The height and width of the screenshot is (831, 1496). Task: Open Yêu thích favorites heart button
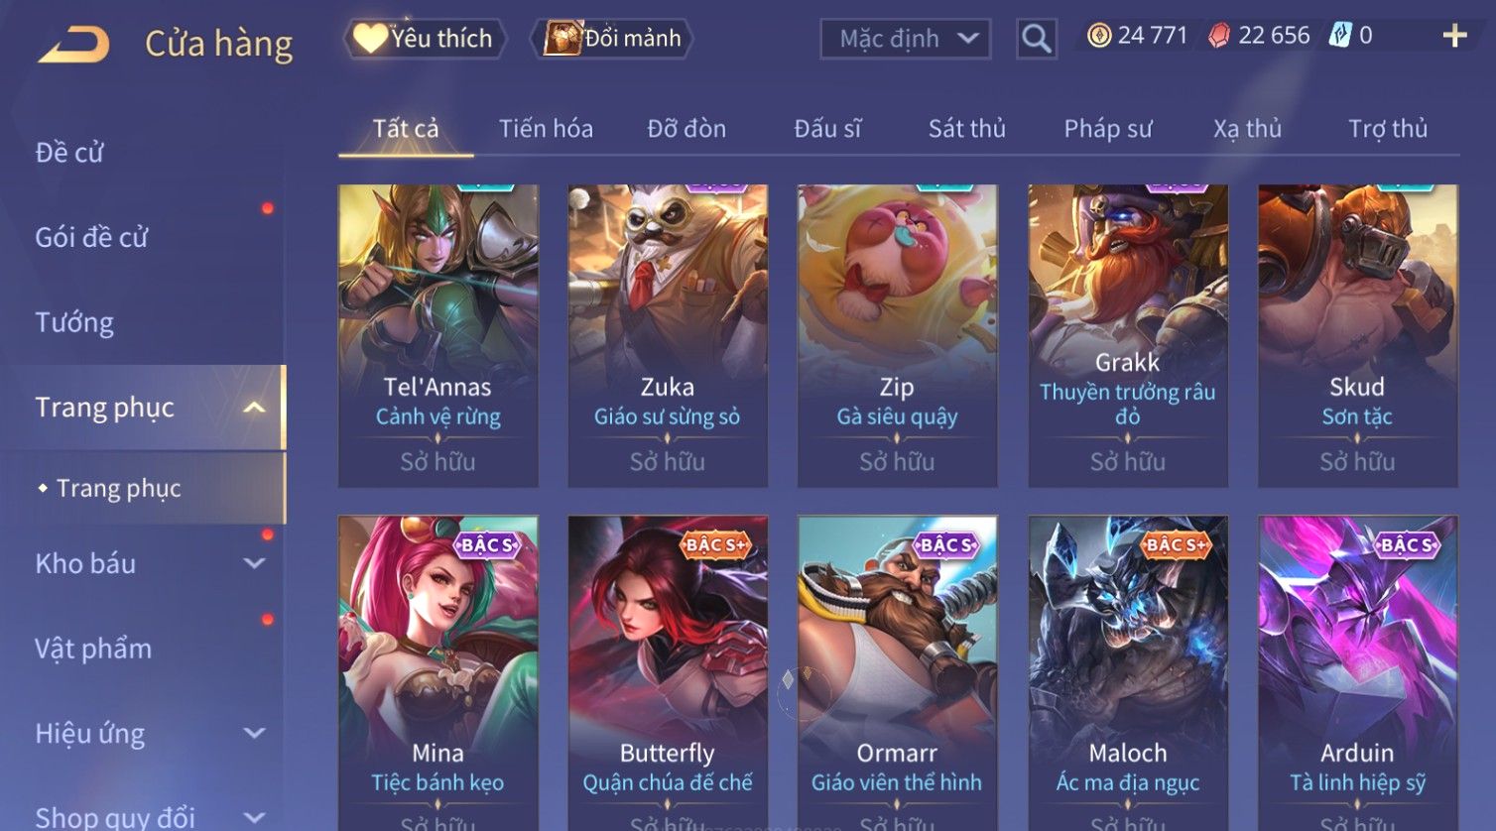[x=425, y=39]
